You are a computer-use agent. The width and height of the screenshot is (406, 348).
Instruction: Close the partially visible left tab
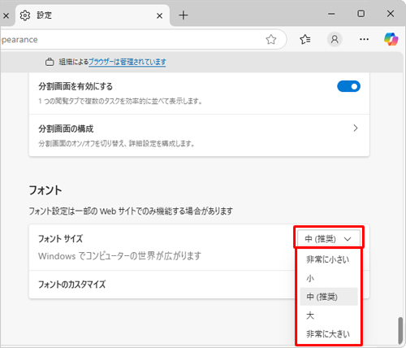coord(6,15)
